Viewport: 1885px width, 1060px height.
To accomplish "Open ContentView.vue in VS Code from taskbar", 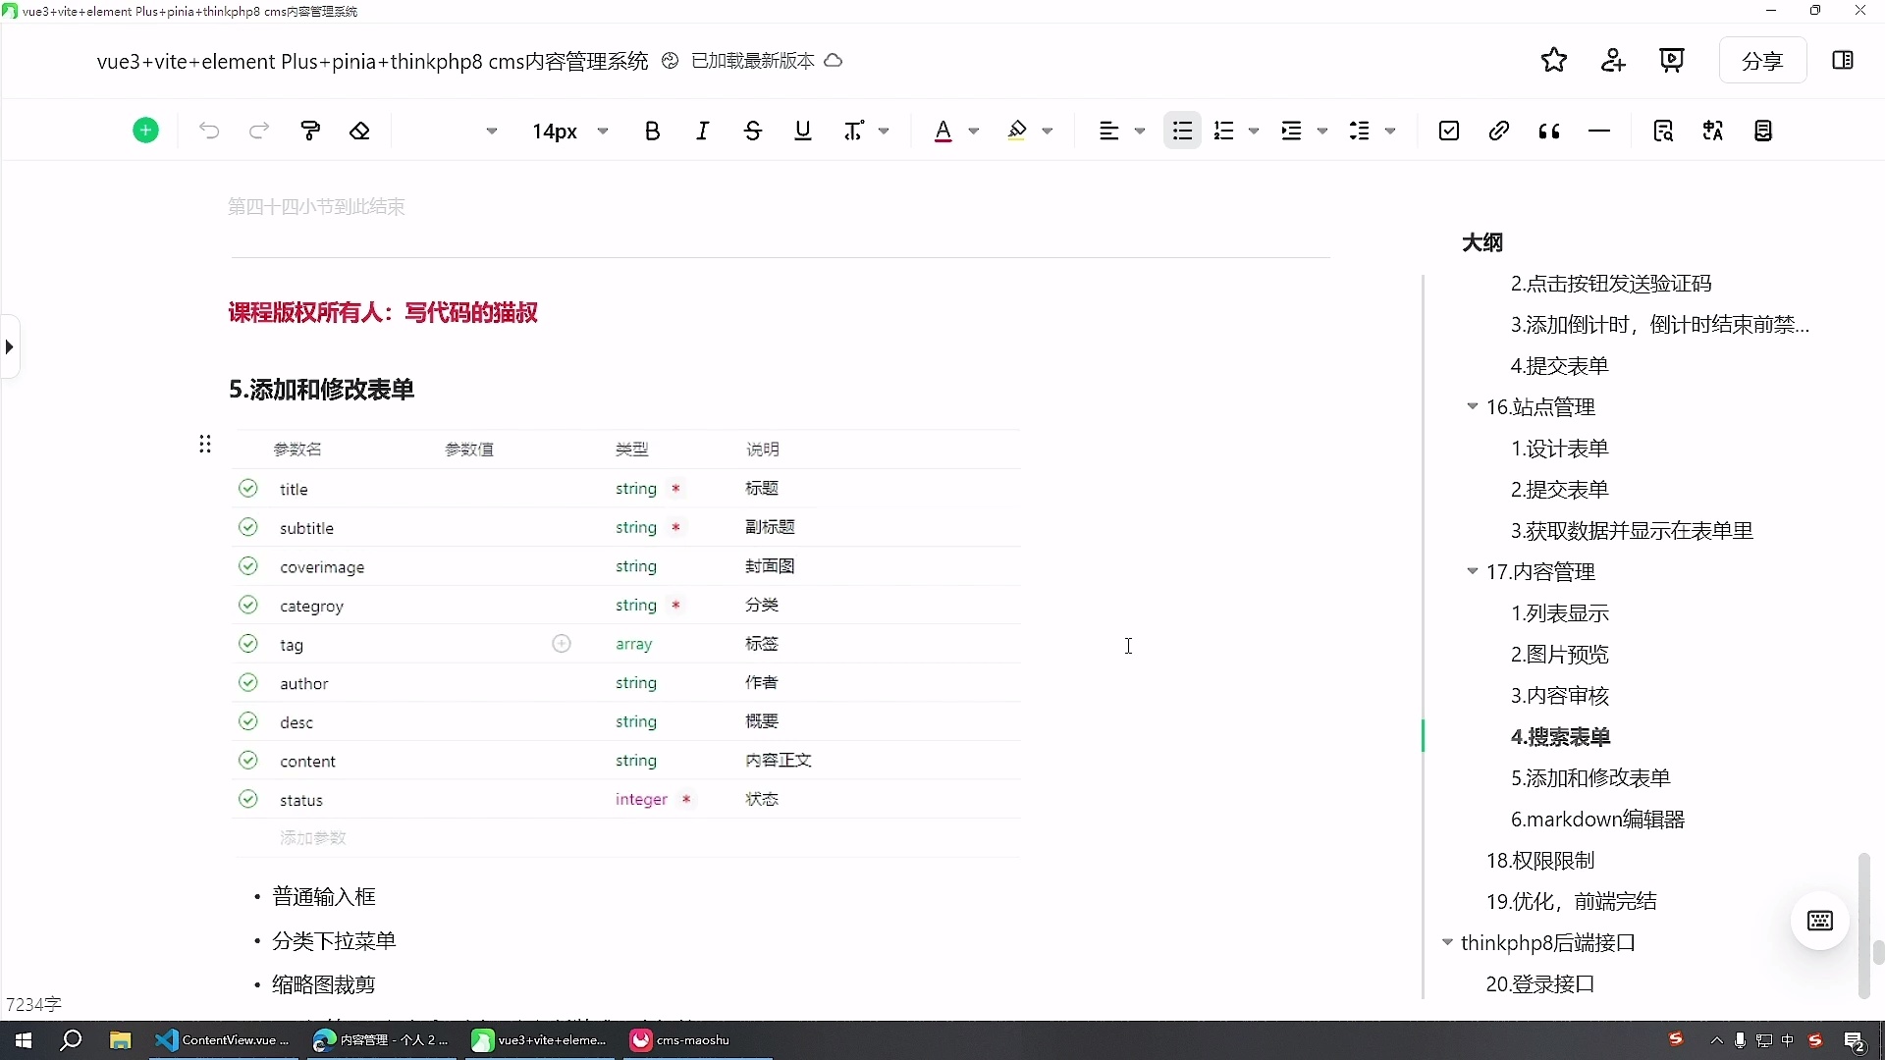I will pos(223,1040).
